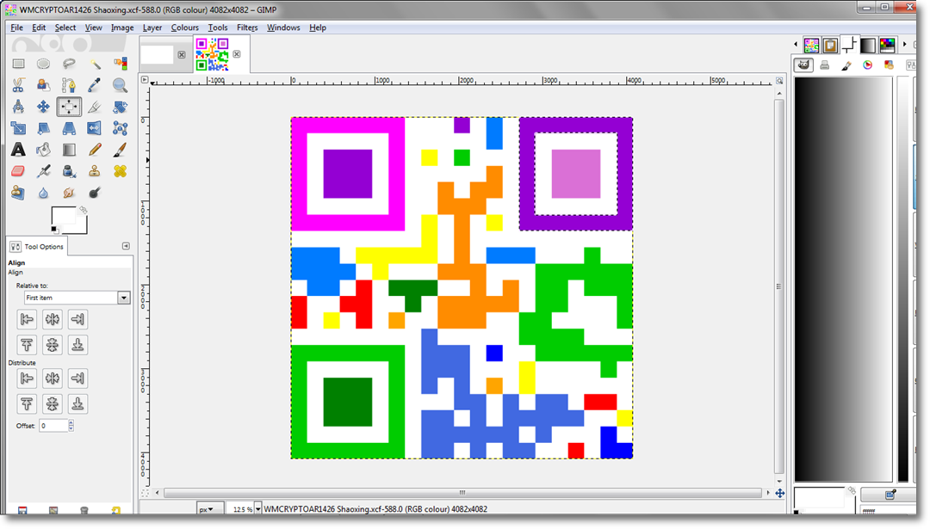The width and height of the screenshot is (930, 529).
Task: Click inside the black-to-white colour selection area
Action: (843, 279)
